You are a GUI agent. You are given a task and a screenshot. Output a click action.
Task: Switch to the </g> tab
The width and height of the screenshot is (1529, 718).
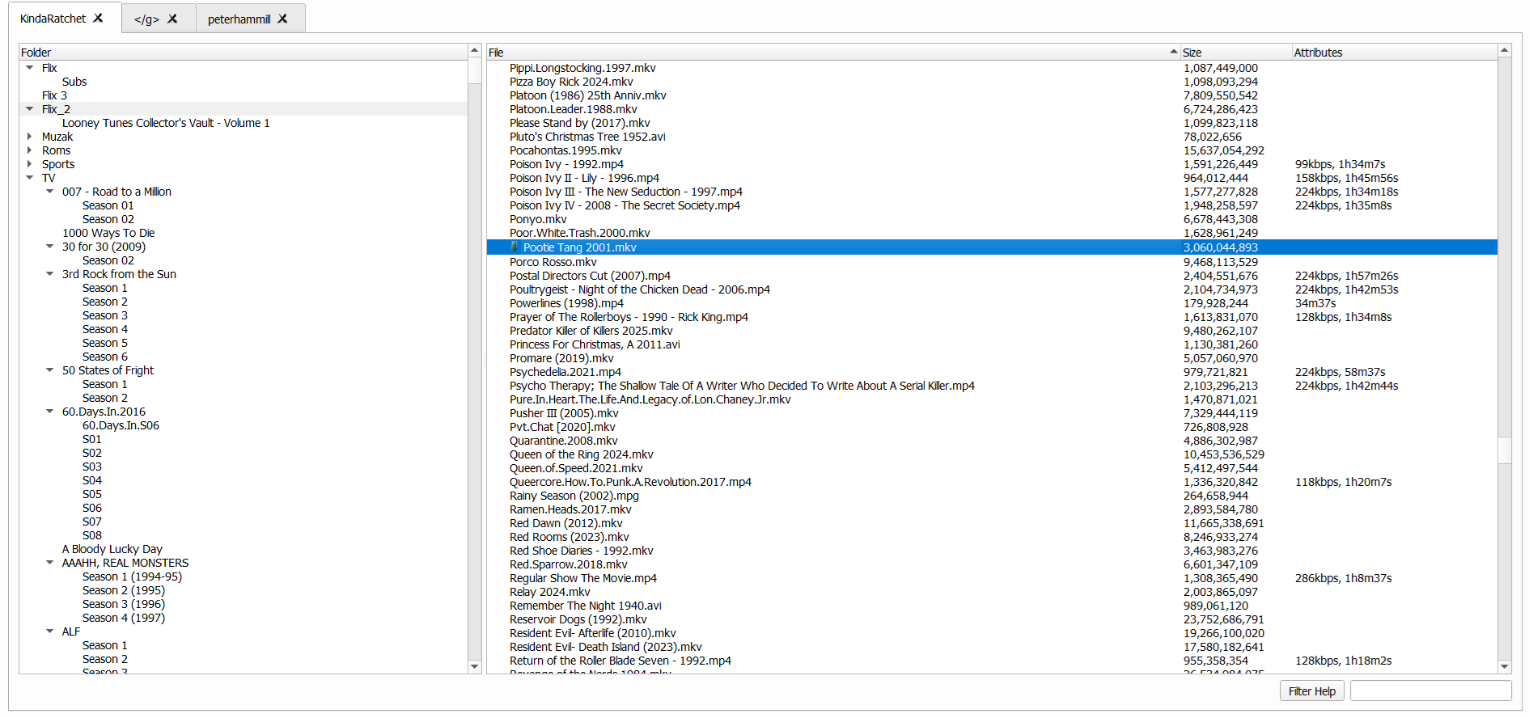pos(146,19)
